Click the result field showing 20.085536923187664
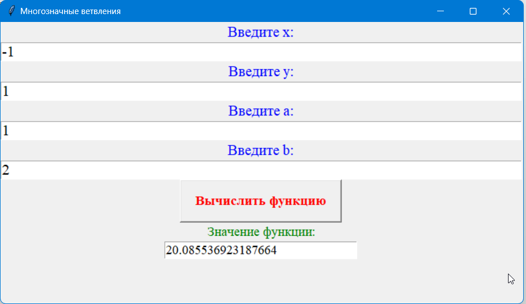 pos(260,251)
